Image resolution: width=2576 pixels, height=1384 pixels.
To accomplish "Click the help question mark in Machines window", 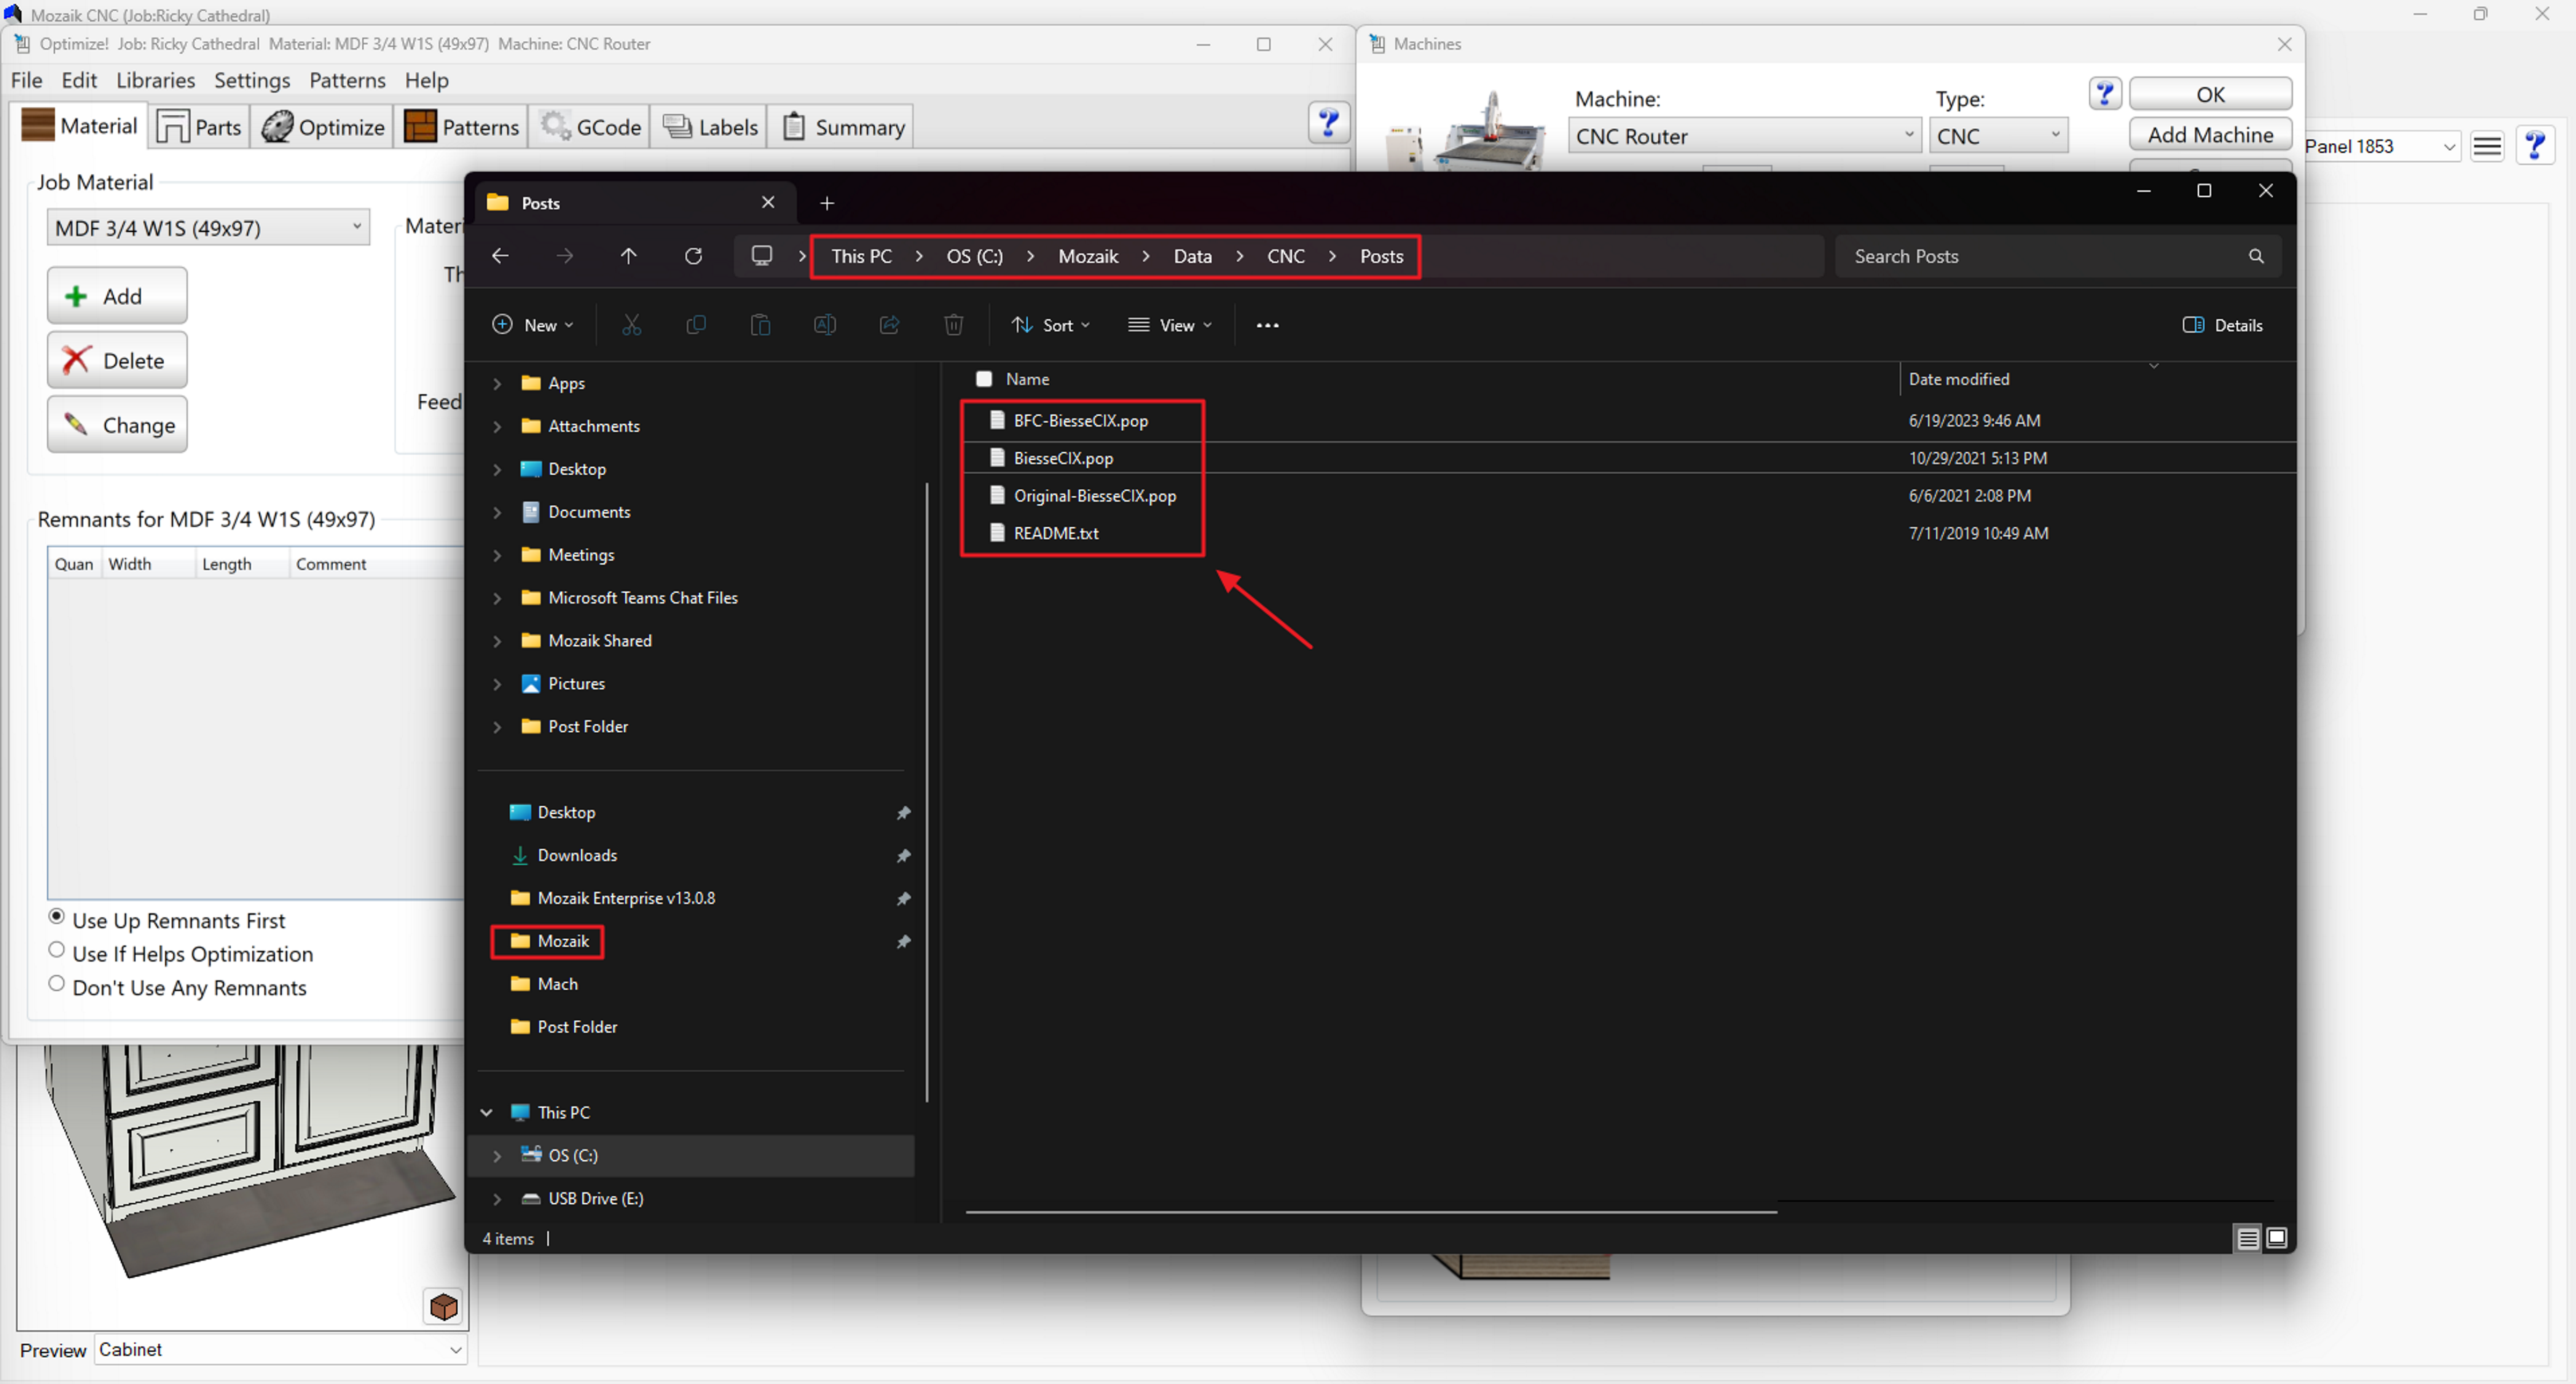I will point(2104,94).
